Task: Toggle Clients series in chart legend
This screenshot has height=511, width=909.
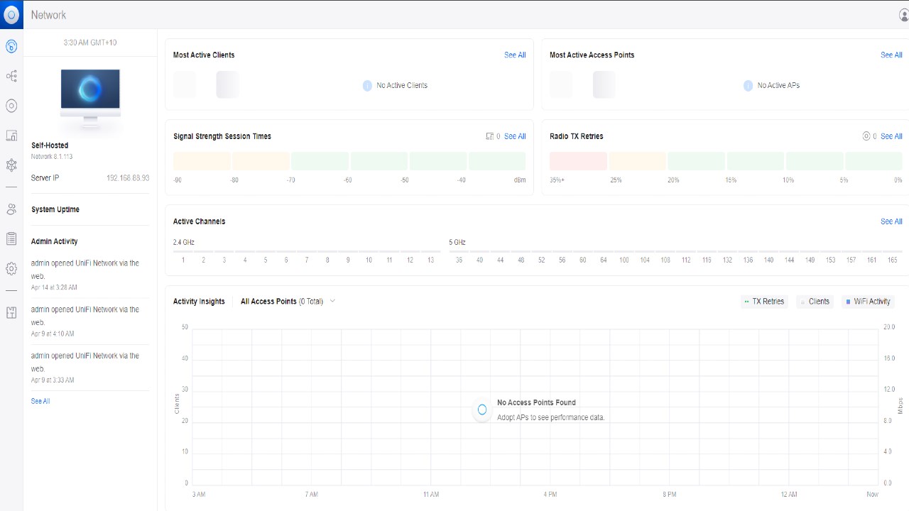Action: click(814, 302)
